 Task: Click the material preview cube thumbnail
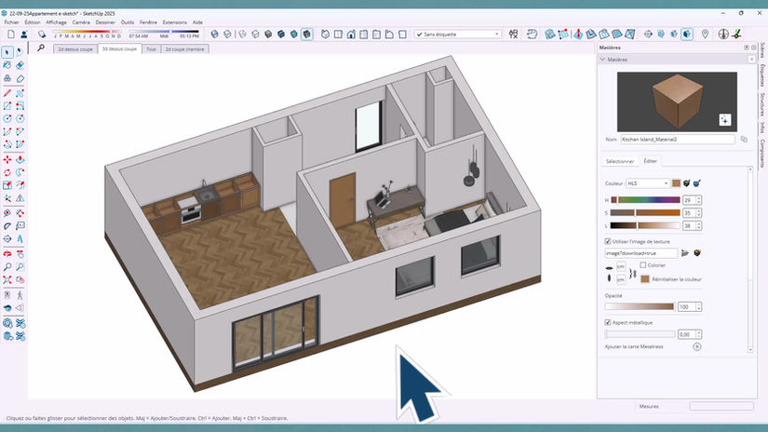pyautogui.click(x=677, y=101)
